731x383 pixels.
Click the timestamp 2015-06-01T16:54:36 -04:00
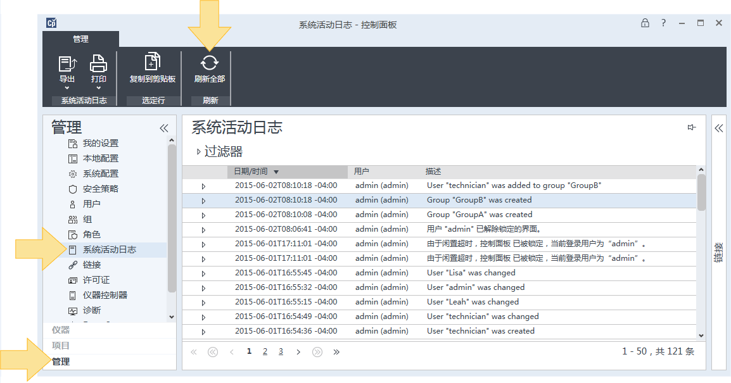286,331
